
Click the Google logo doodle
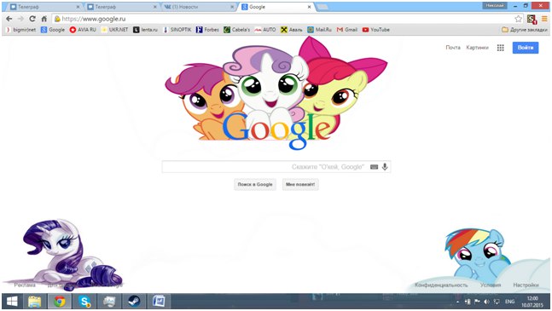pyautogui.click(x=276, y=93)
